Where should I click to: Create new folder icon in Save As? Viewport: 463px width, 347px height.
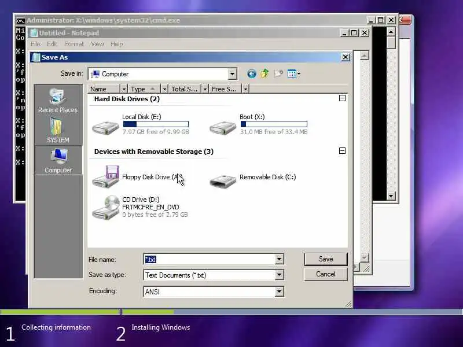point(278,74)
